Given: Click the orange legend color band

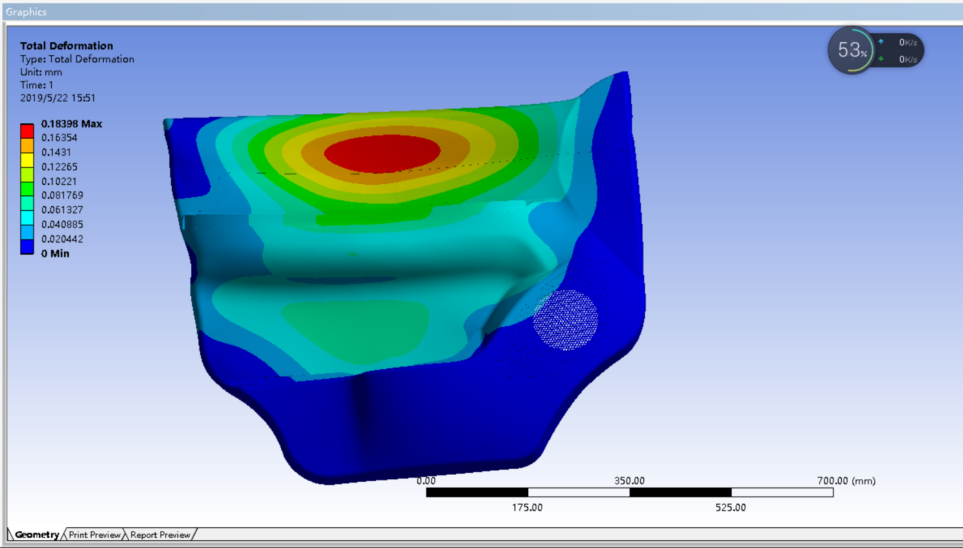Looking at the screenshot, I should pos(27,145).
